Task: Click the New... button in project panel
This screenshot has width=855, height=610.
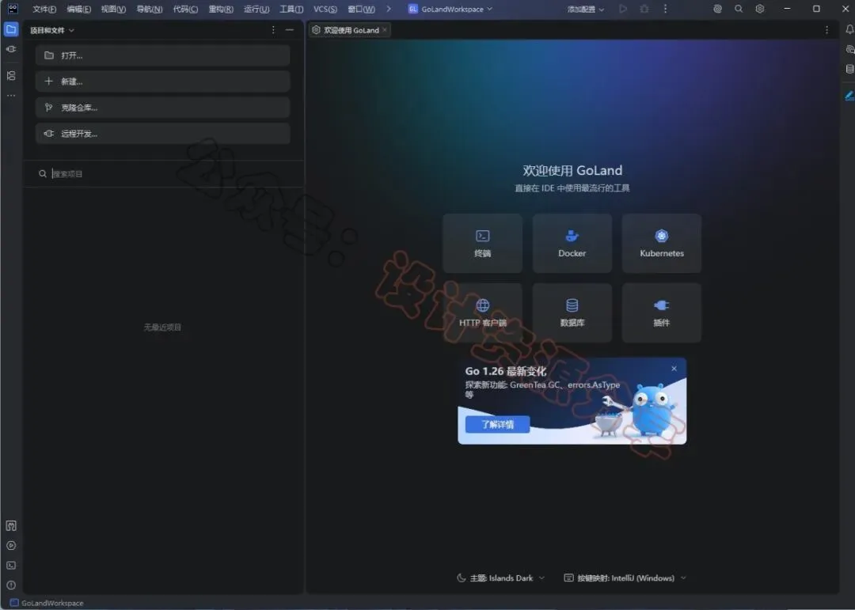Action: (162, 81)
